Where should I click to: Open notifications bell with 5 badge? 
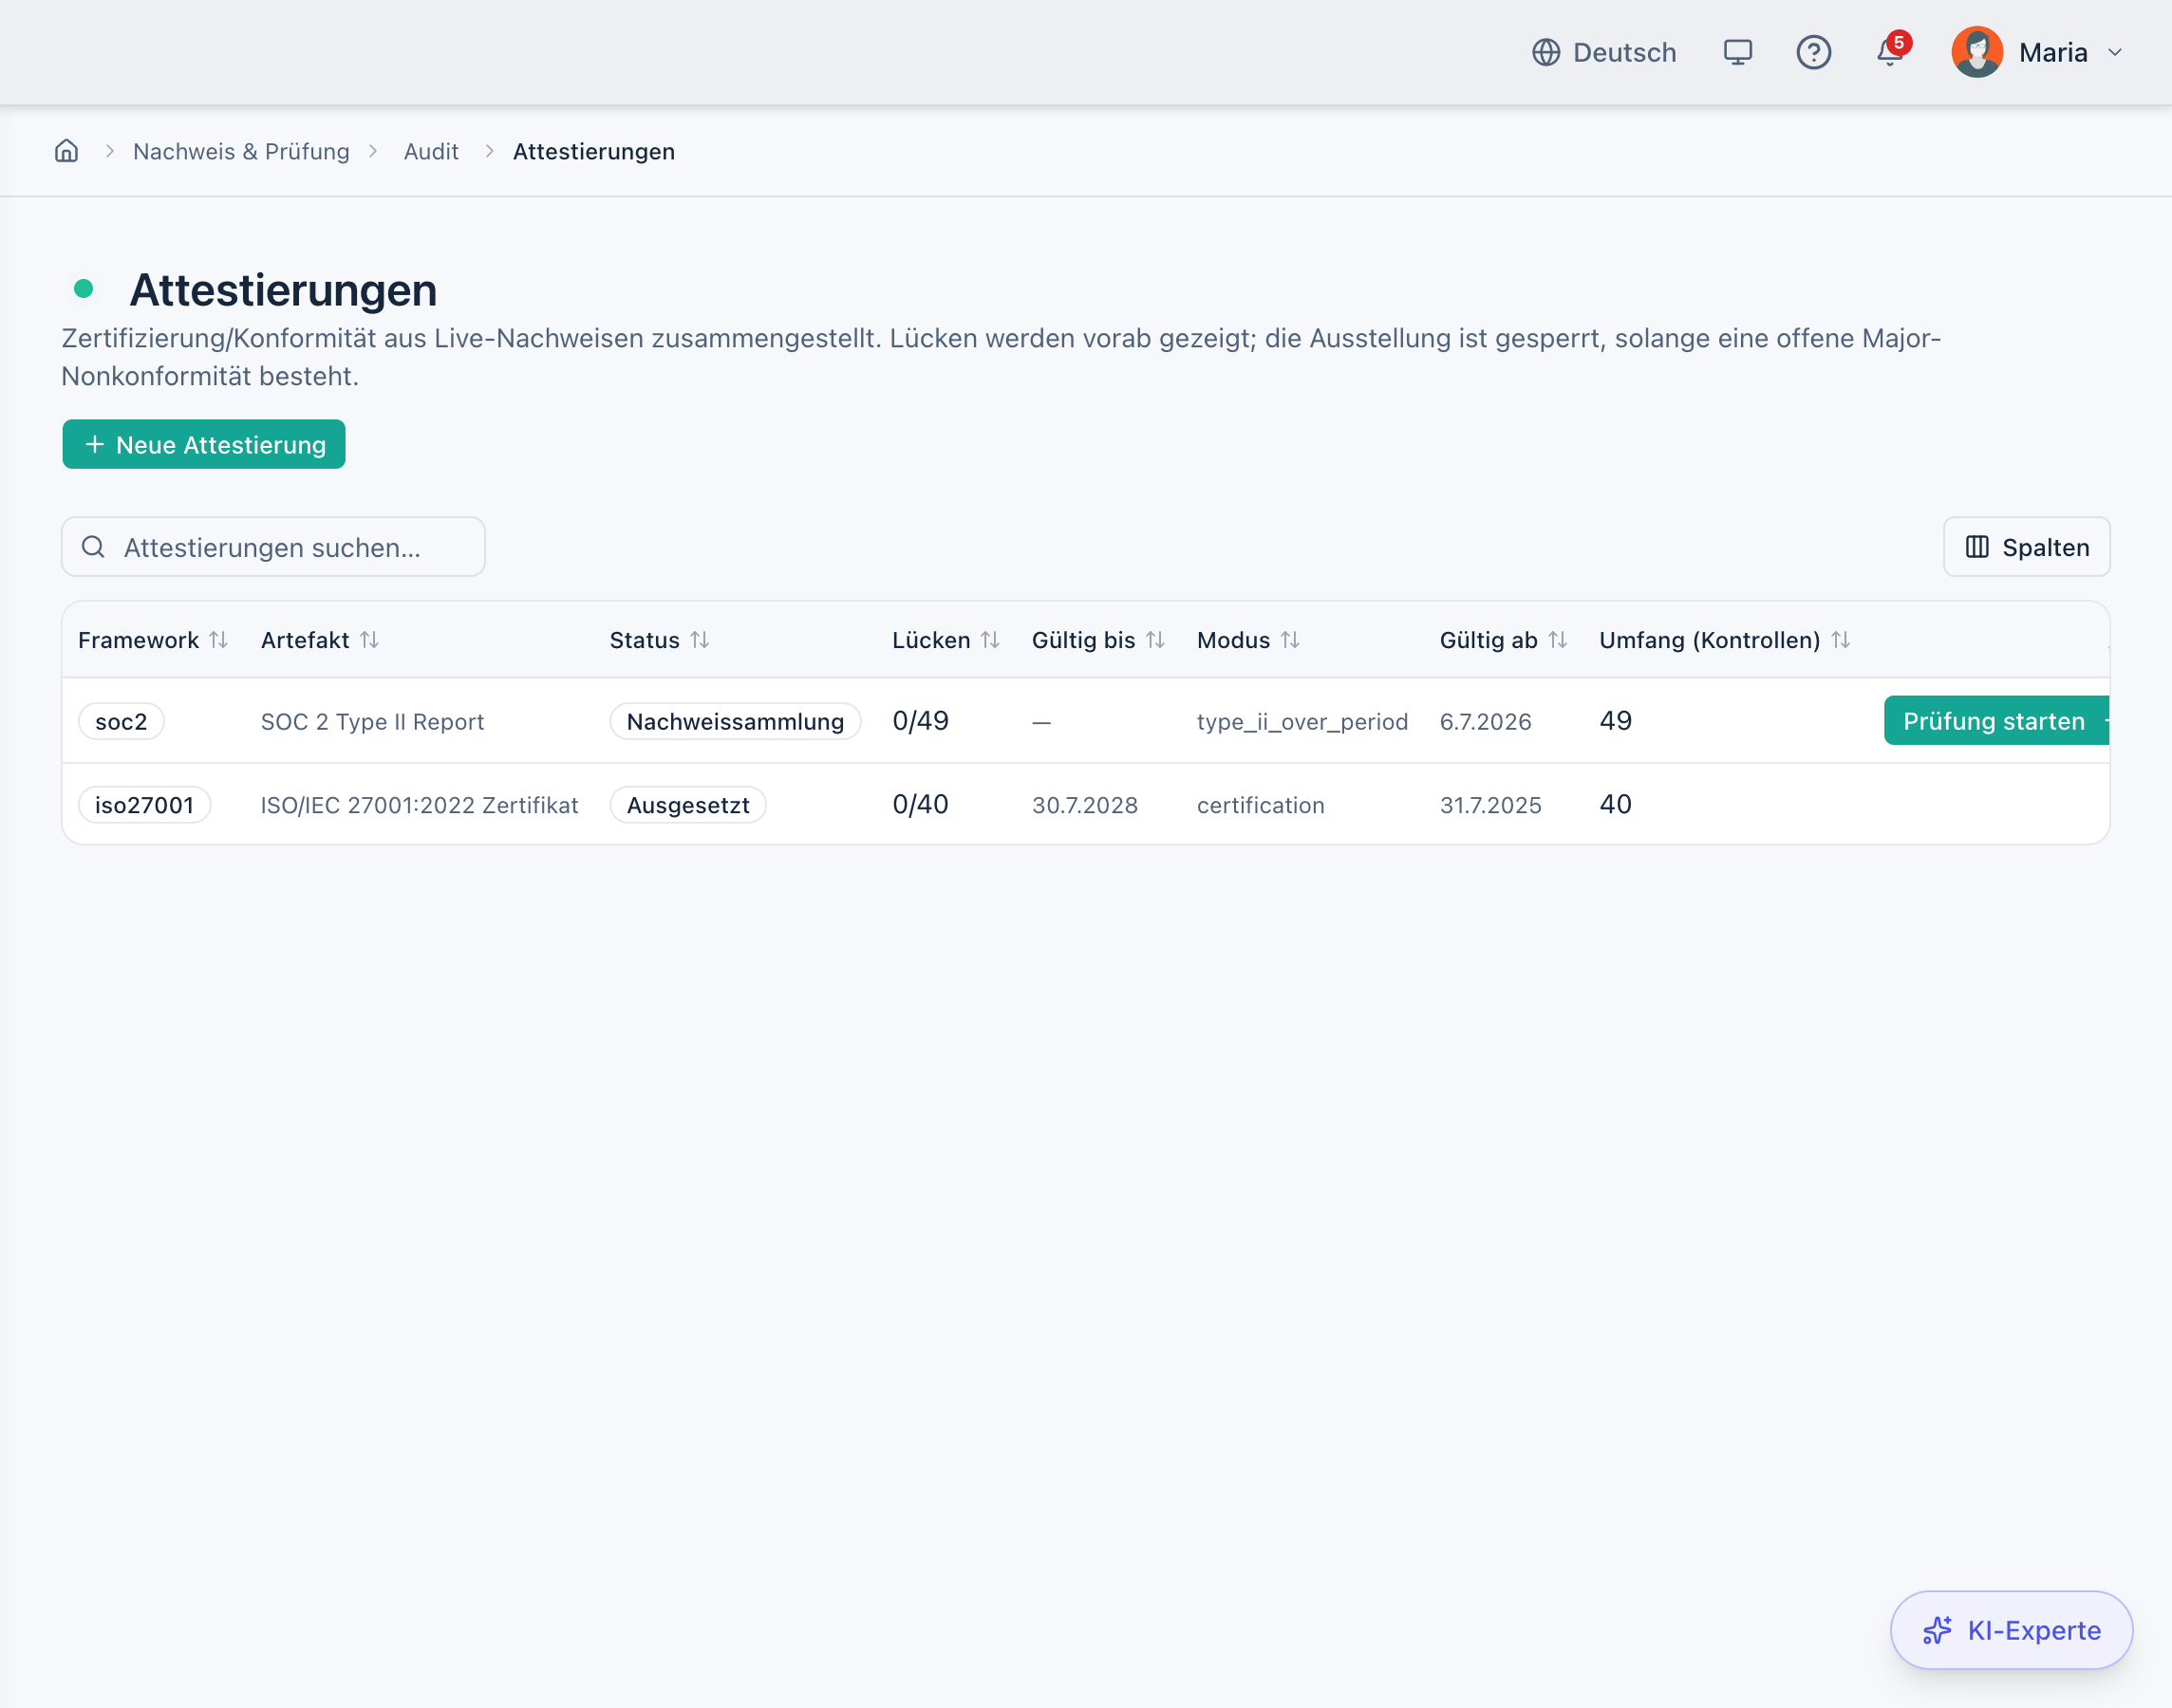[1890, 50]
